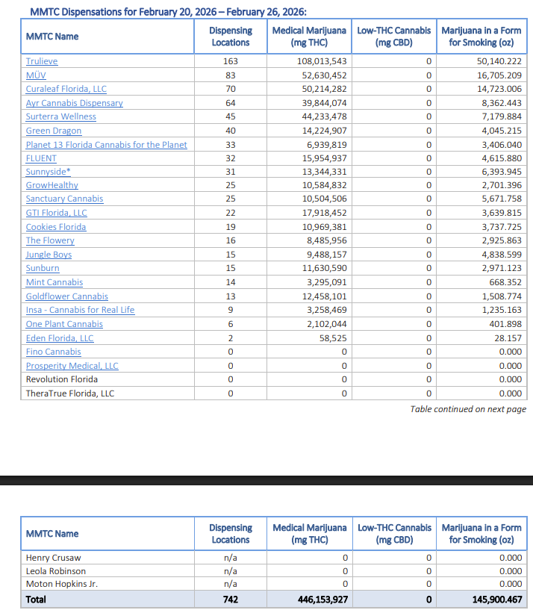
Task: Open the Trulieve link
Action: pyautogui.click(x=42, y=61)
